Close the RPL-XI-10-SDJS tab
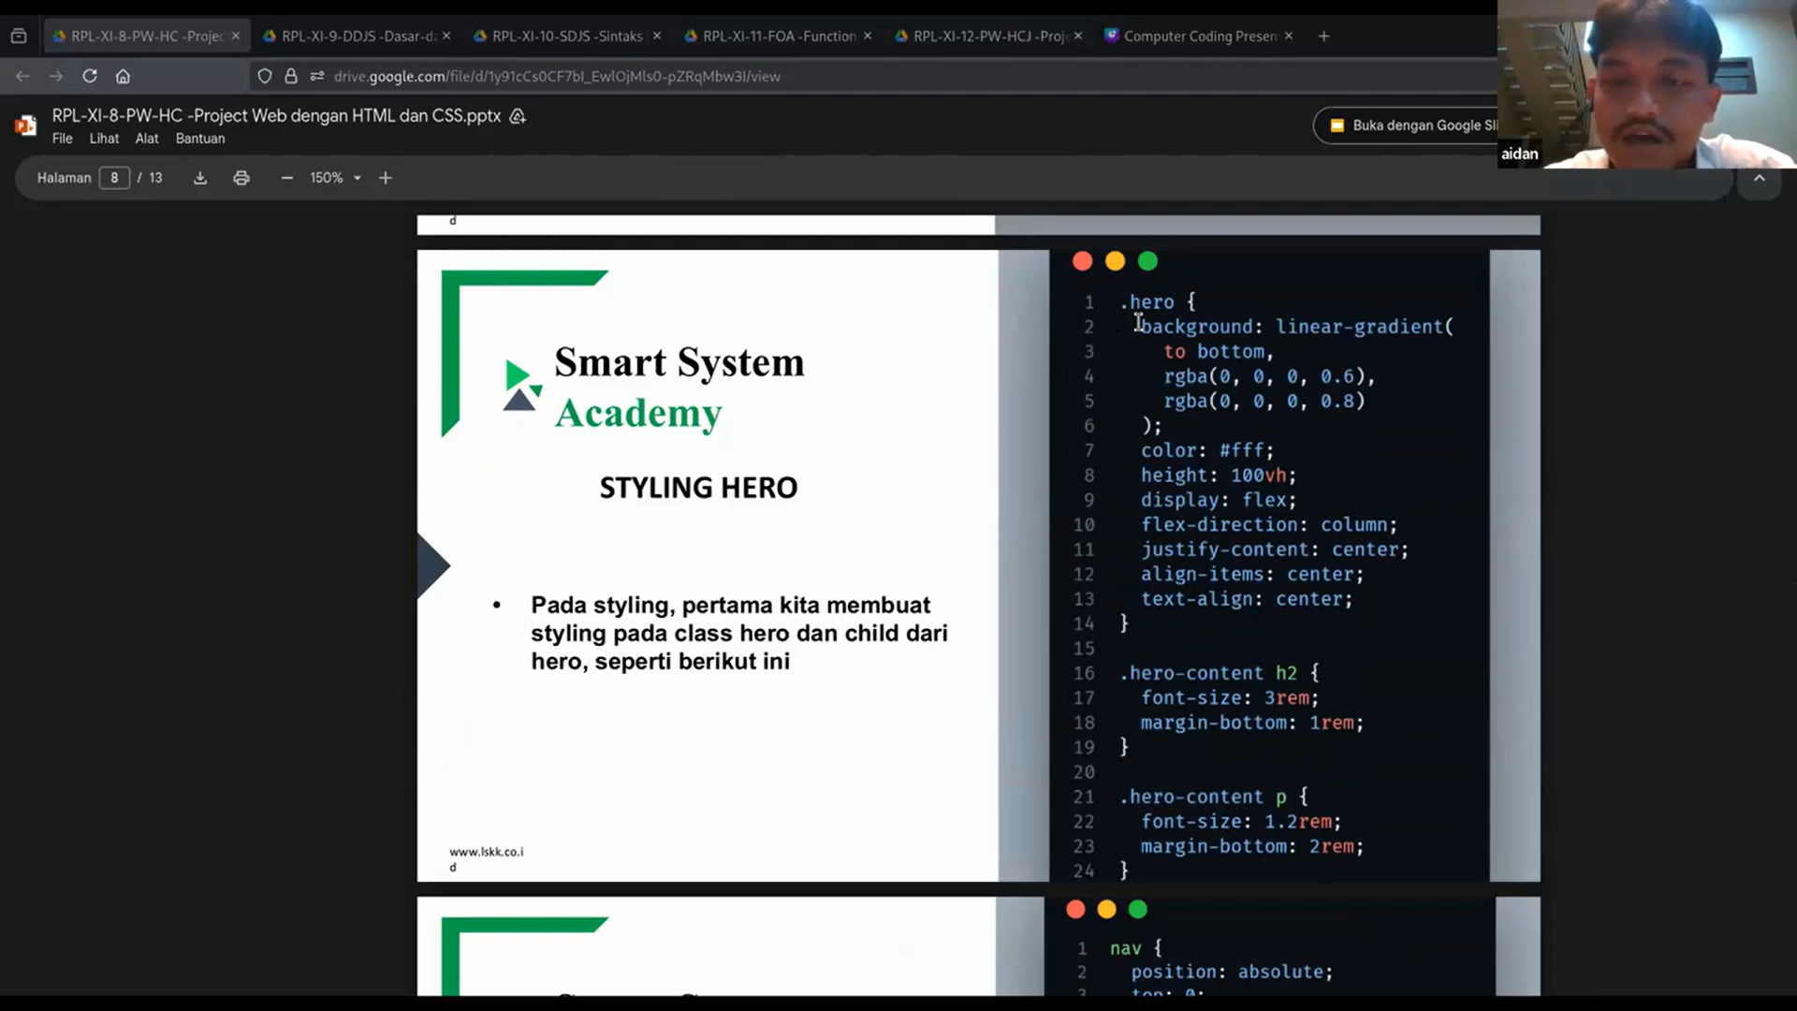This screenshot has height=1011, width=1797. tap(657, 36)
